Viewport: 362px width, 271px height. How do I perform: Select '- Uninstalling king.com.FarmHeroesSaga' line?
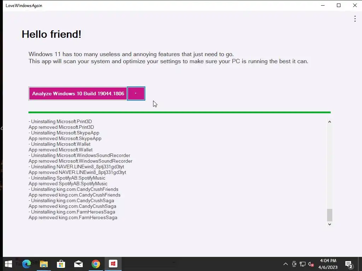[72, 212]
